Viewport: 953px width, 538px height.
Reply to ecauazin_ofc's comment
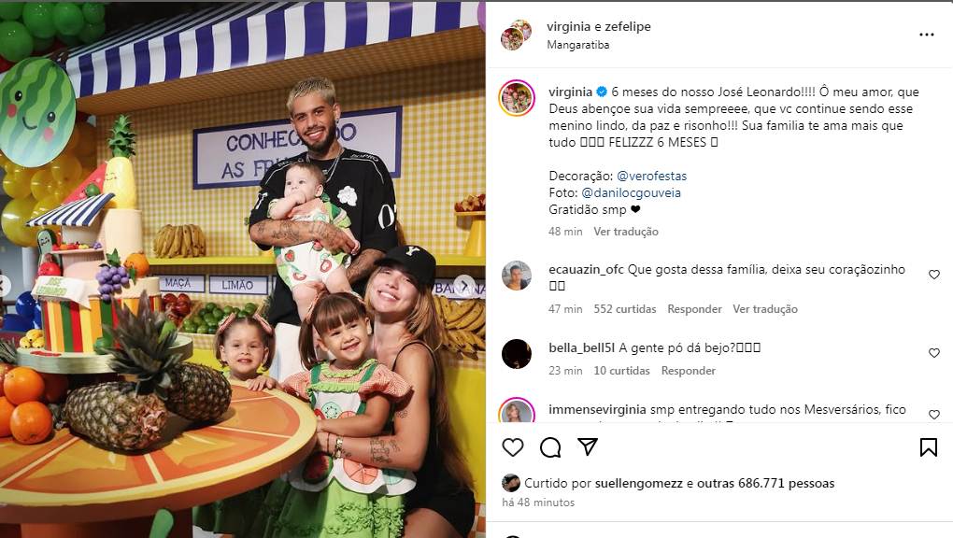pyautogui.click(x=695, y=309)
